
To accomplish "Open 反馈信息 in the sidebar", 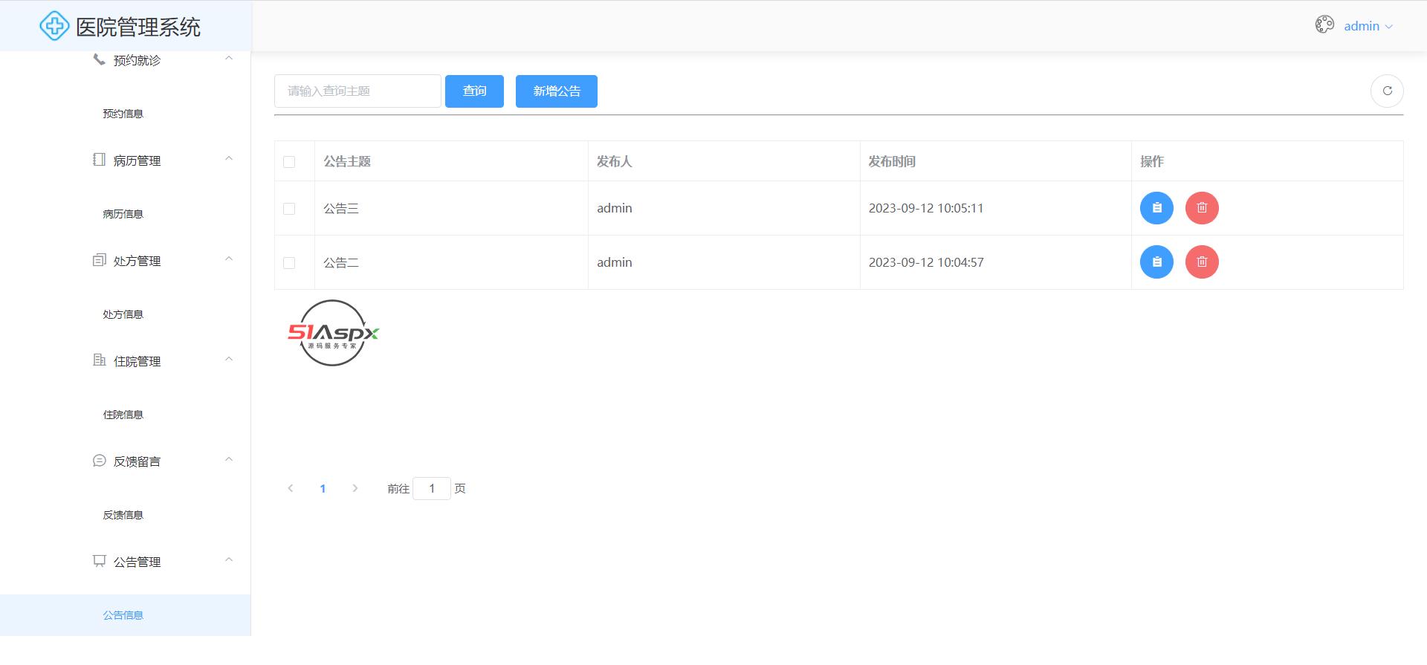I will [123, 515].
